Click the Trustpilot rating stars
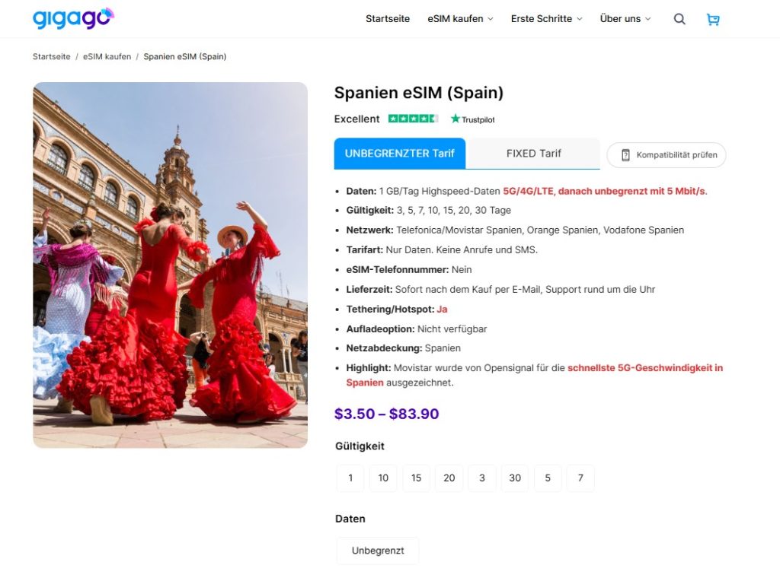 pyautogui.click(x=413, y=119)
